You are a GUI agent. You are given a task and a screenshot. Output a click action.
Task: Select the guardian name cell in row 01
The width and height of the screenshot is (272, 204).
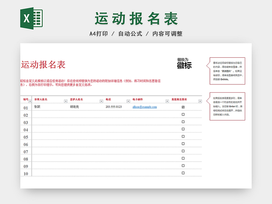[x=74, y=107]
